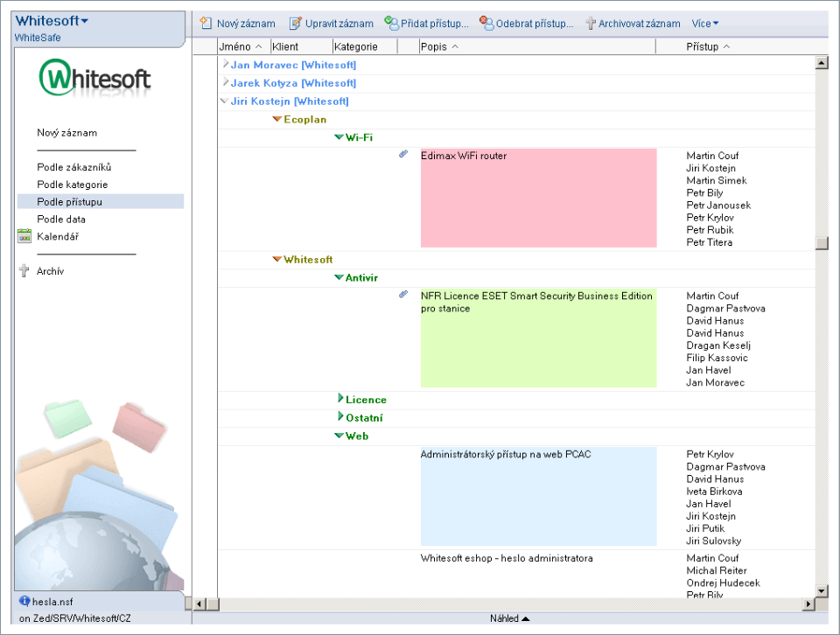Viewport: 840px width, 635px height.
Task: Click the Odebrat přístup icon
Action: tap(486, 24)
